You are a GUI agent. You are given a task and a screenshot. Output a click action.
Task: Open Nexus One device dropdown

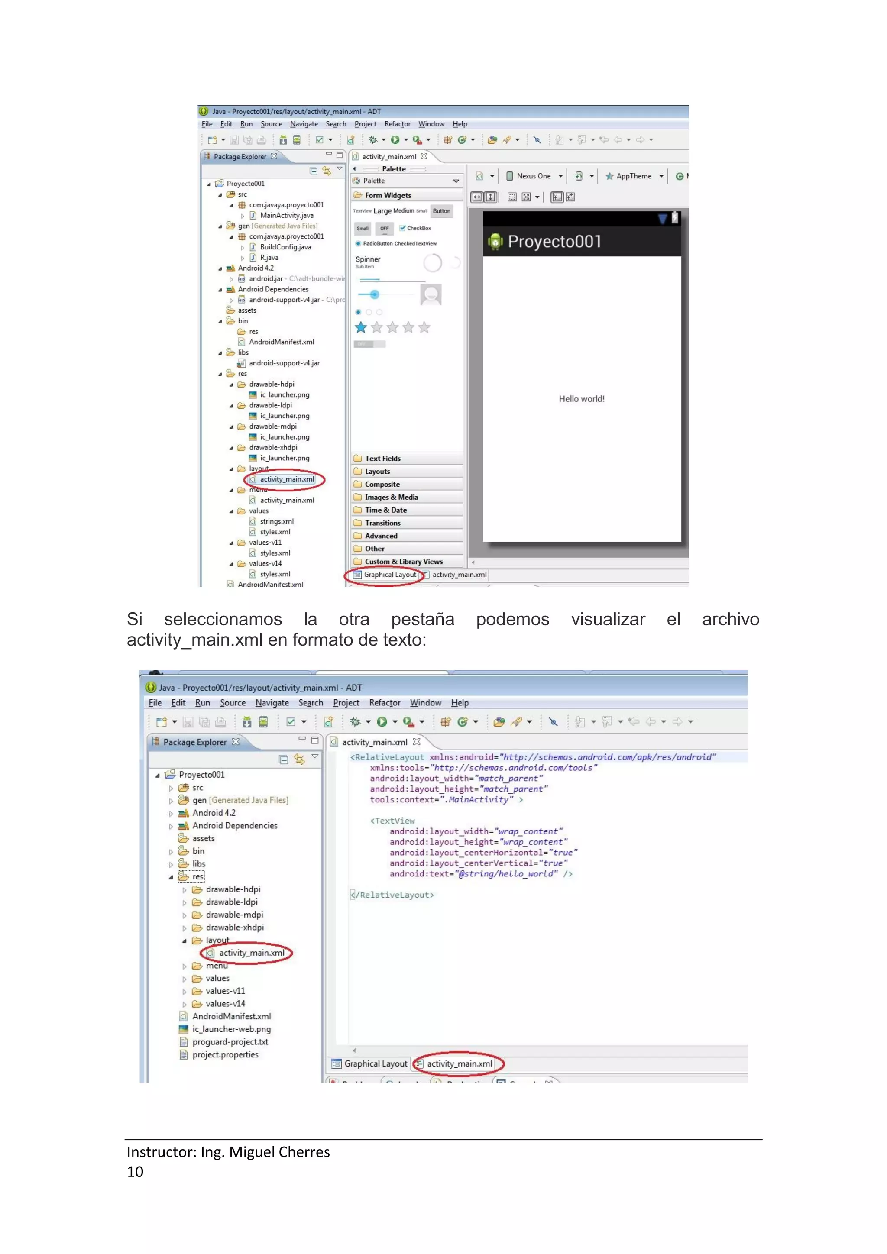pyautogui.click(x=534, y=176)
